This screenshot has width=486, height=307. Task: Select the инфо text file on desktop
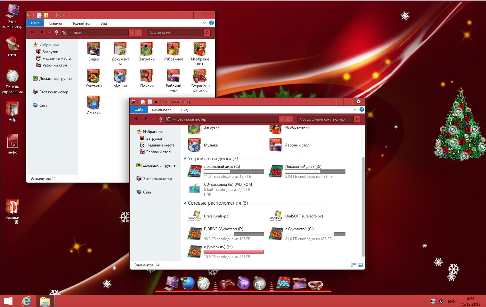pyautogui.click(x=12, y=144)
